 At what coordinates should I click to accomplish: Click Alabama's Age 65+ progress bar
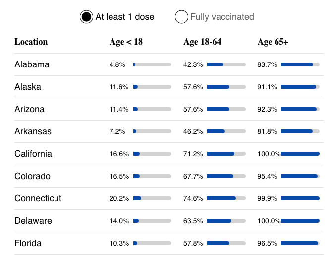pyautogui.click(x=300, y=64)
